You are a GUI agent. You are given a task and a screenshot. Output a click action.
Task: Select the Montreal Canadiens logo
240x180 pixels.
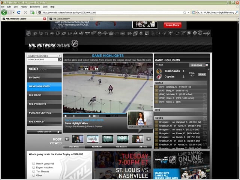123,33
